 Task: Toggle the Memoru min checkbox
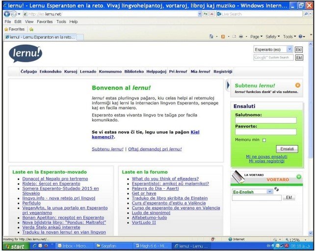pos(264,140)
